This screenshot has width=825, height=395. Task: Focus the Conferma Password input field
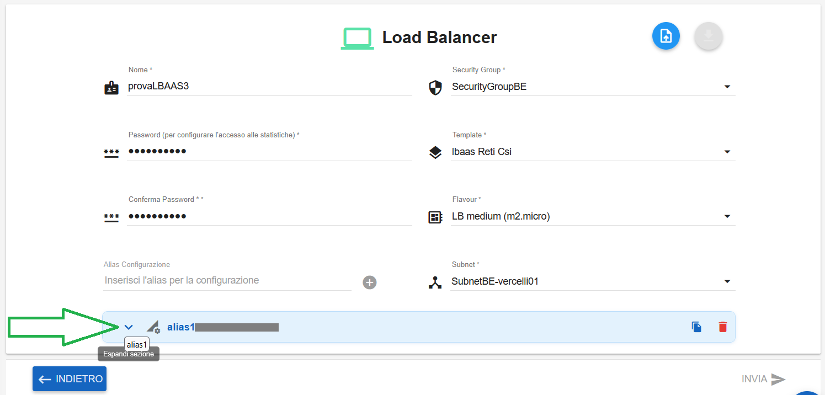point(269,216)
